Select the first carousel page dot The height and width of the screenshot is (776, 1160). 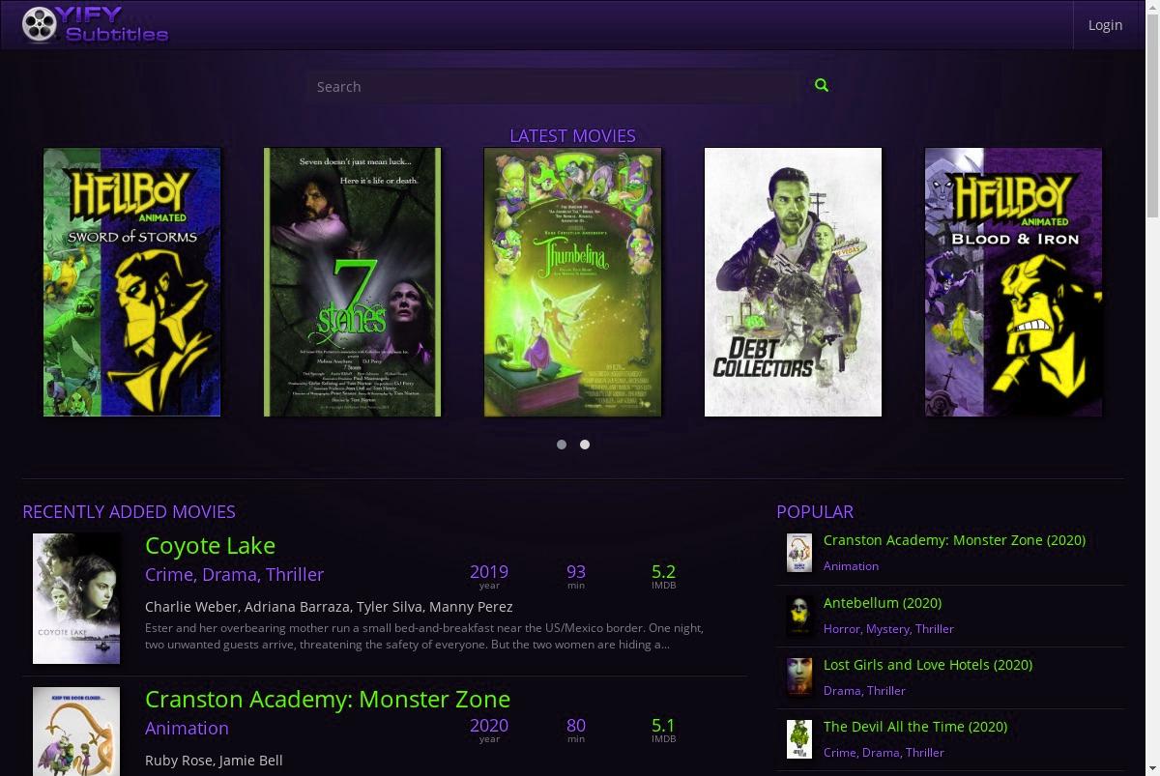click(562, 445)
